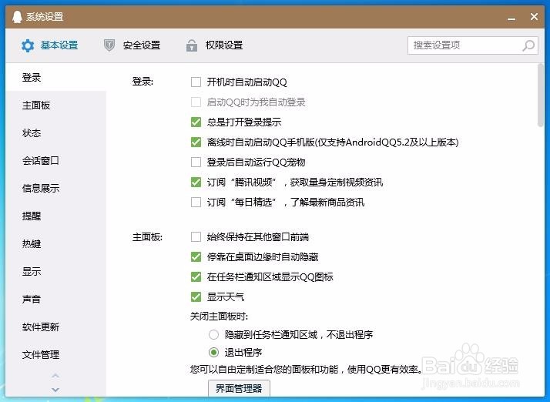
Task: Click the lock icon for 权限设置
Action: (x=192, y=45)
